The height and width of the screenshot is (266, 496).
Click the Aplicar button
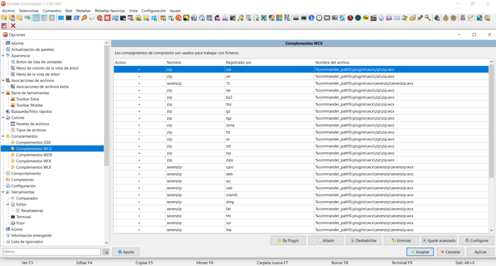click(480, 252)
